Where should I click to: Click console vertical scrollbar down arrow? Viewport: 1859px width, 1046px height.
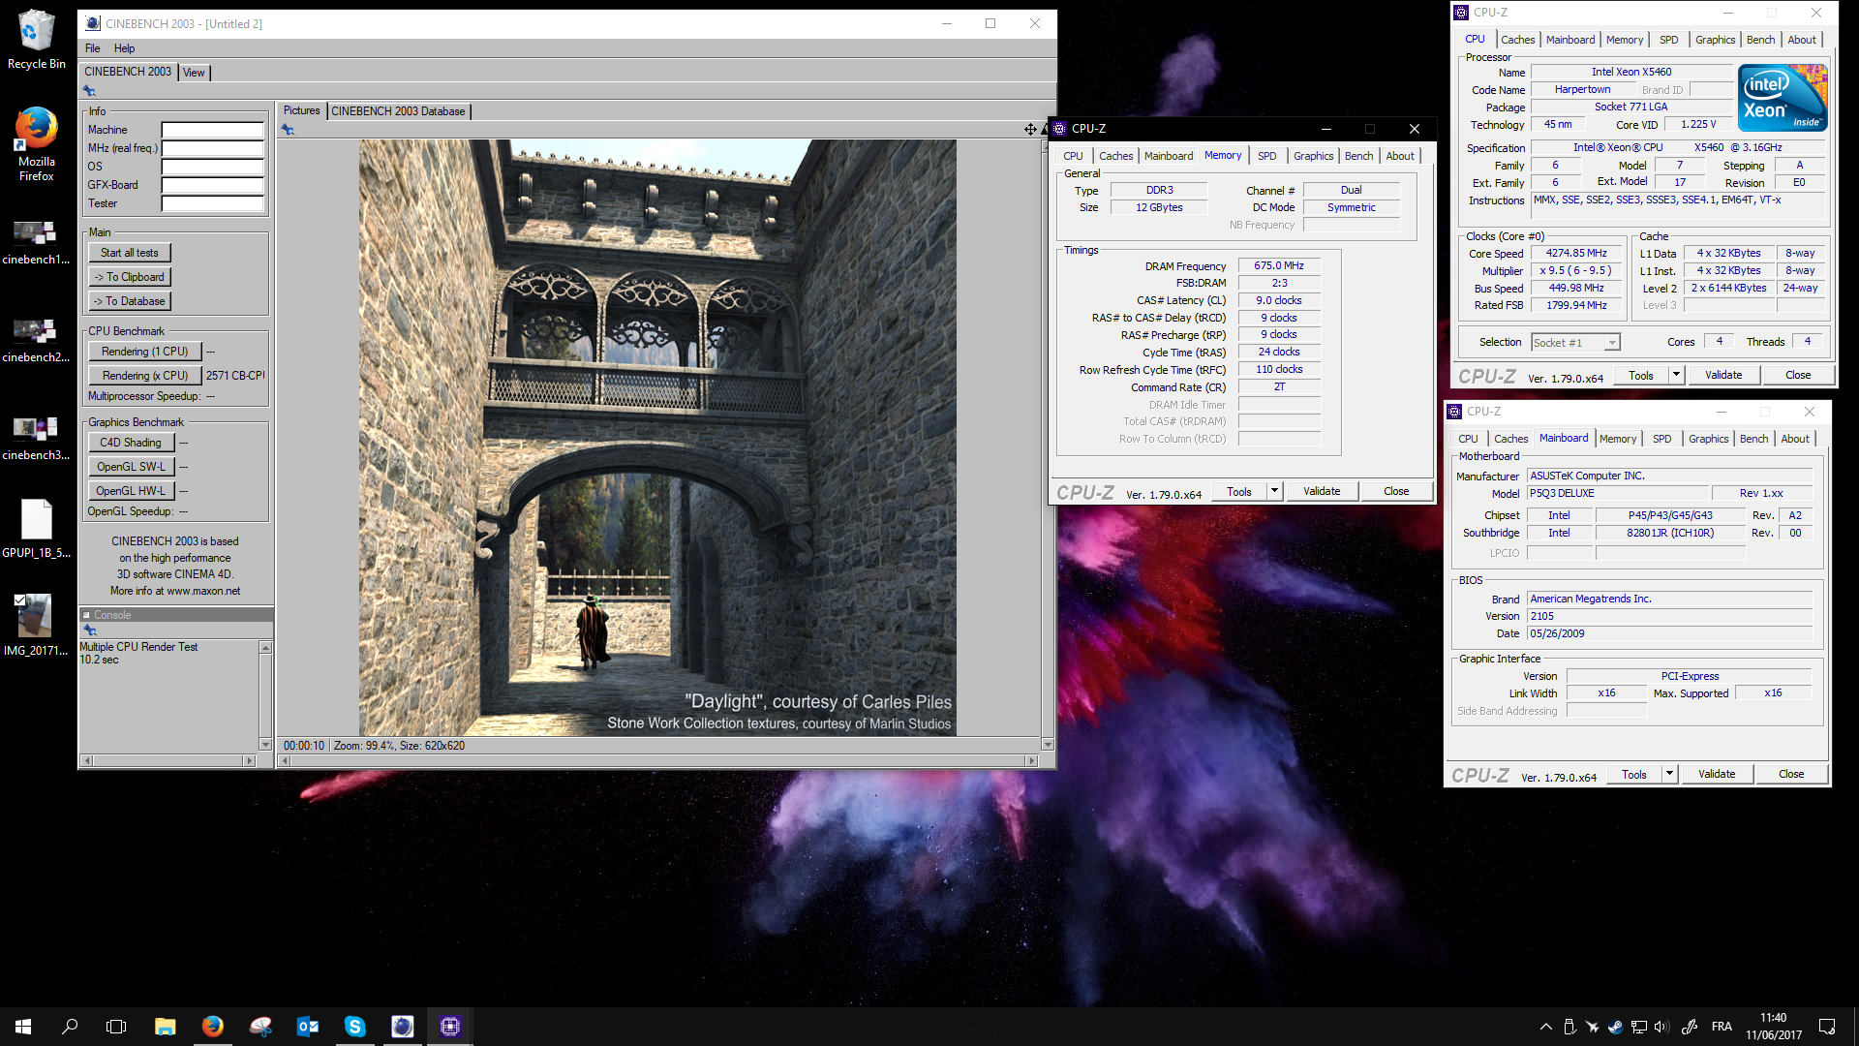[x=265, y=745]
